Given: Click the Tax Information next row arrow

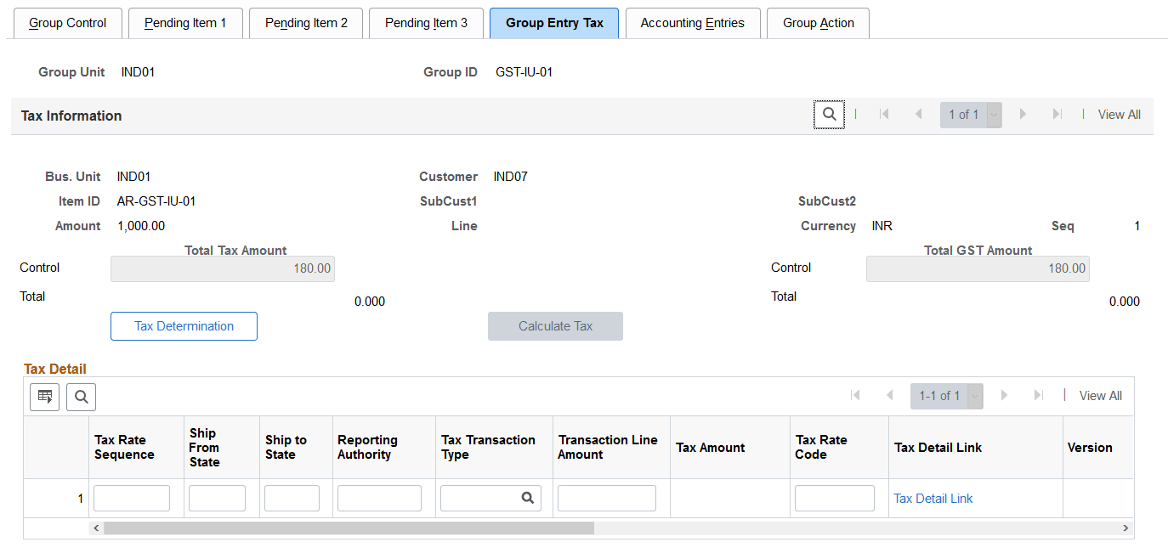Looking at the screenshot, I should coord(1023,114).
